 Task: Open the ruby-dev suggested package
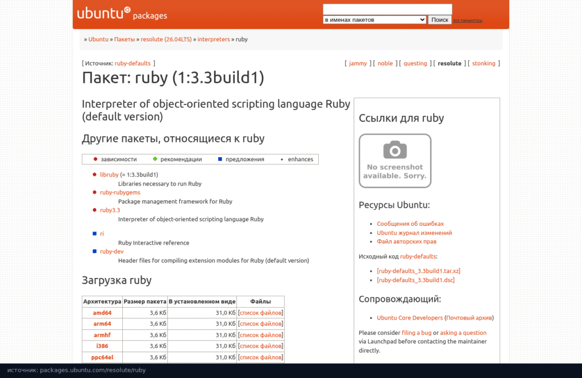(112, 251)
